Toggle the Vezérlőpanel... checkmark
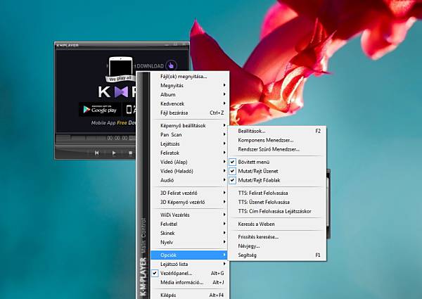Image resolution: width=422 pixels, height=299 pixels. click(155, 273)
